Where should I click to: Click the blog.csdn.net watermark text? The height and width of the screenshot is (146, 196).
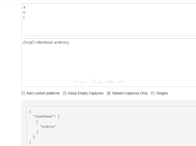point(100,82)
